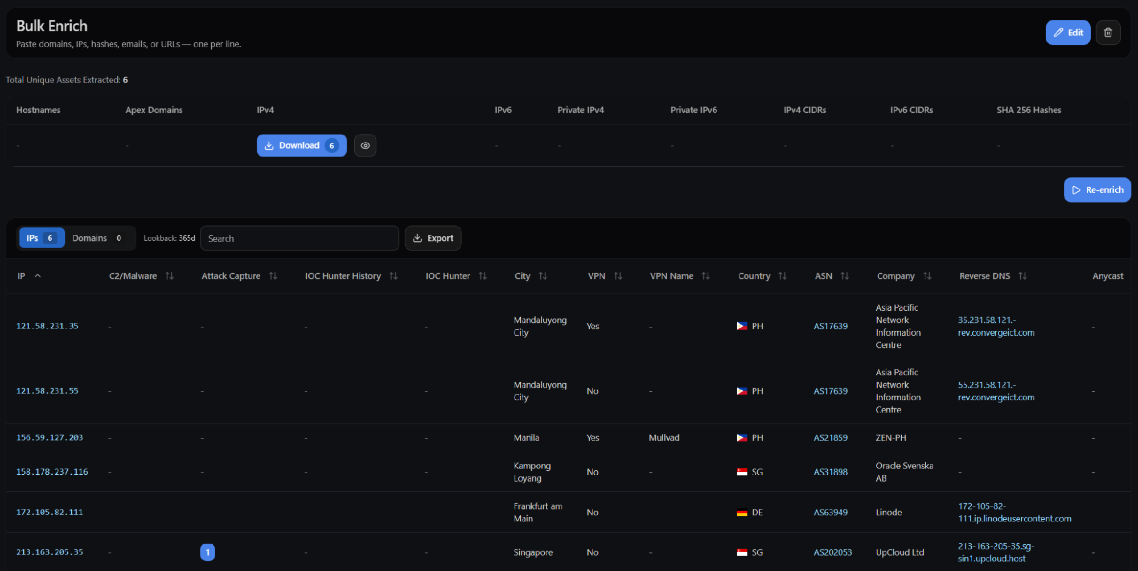Download the 6 IPv4 addresses

(x=302, y=146)
